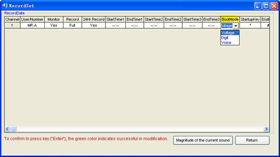Open the BootMode dropdown arrow
The height and width of the screenshot is (157, 280).
tap(236, 26)
